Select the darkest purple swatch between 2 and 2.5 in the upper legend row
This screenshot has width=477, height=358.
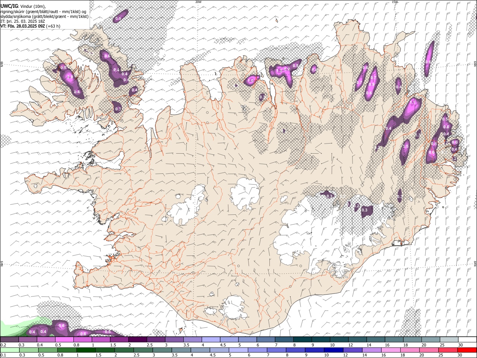point(138,339)
